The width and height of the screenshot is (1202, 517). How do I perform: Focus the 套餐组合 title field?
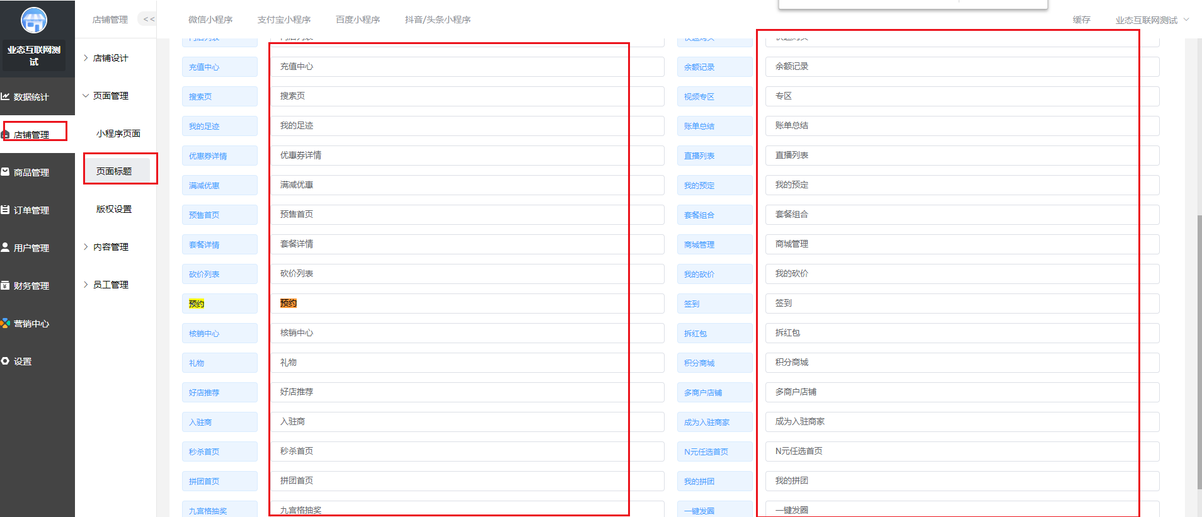(x=963, y=215)
